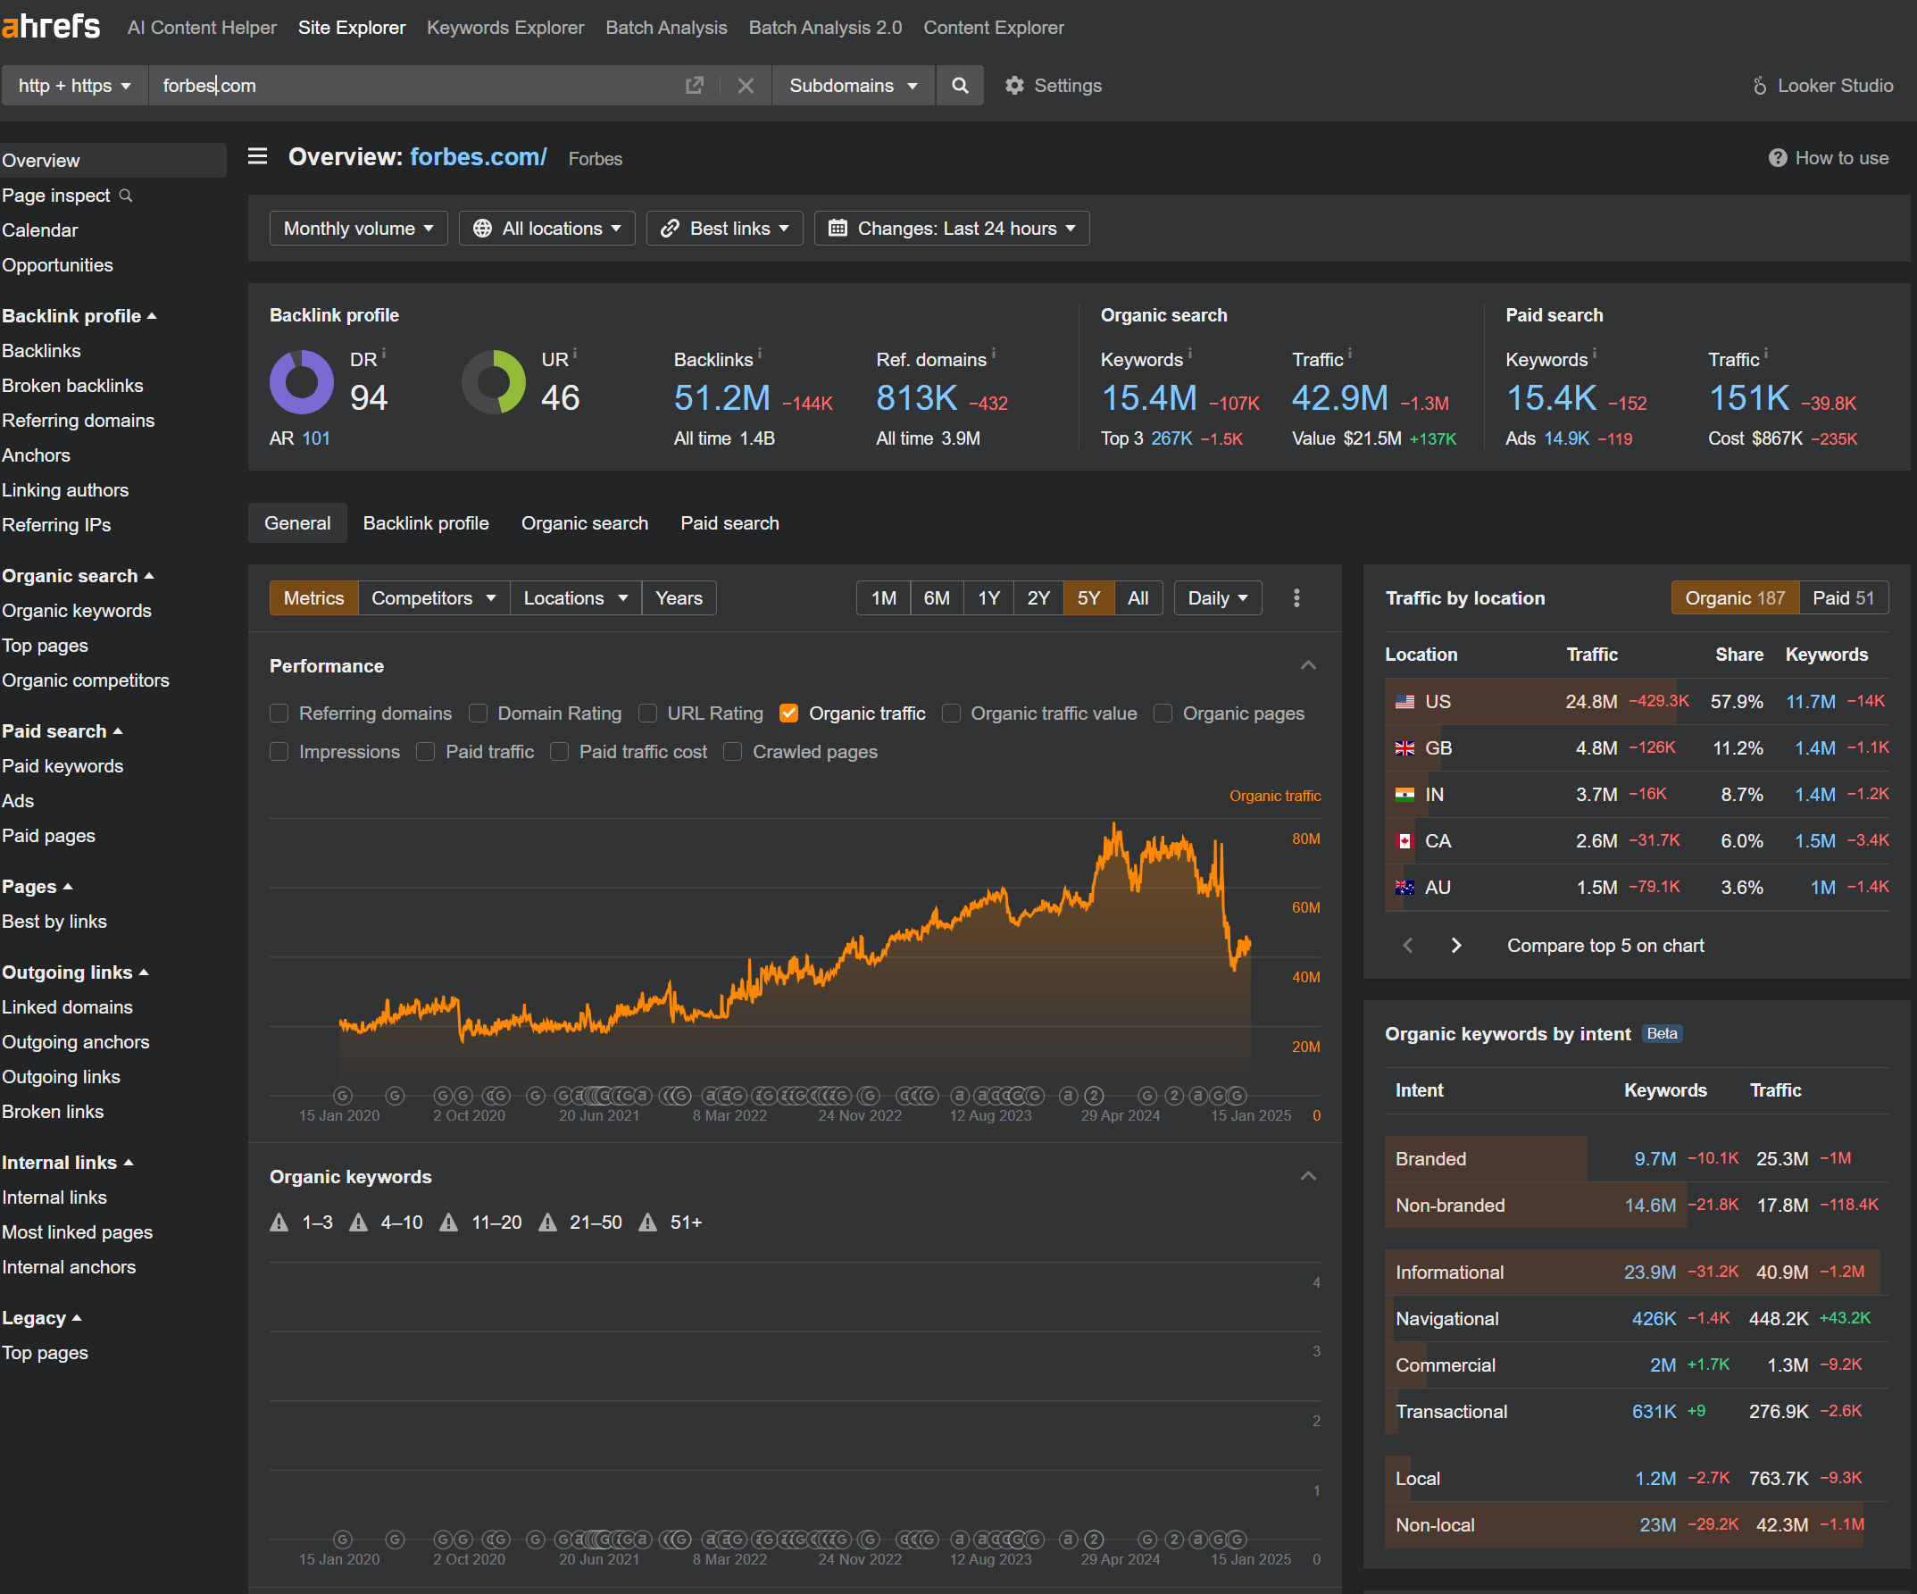Open Keywords Explorer in top menu

tap(504, 28)
